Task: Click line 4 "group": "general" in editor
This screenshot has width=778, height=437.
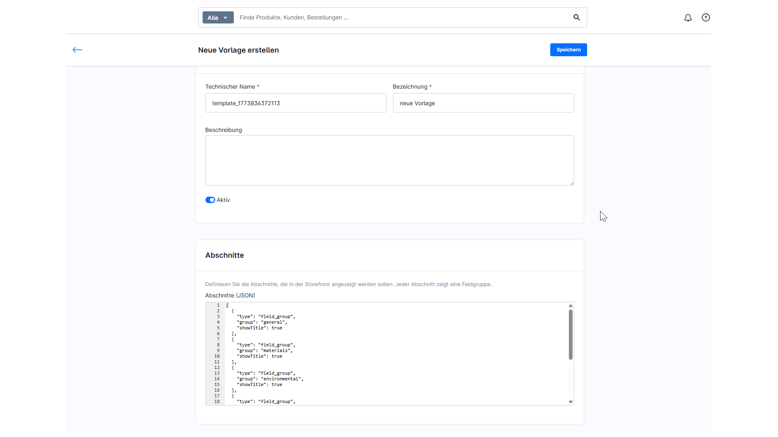Action: pyautogui.click(x=262, y=322)
